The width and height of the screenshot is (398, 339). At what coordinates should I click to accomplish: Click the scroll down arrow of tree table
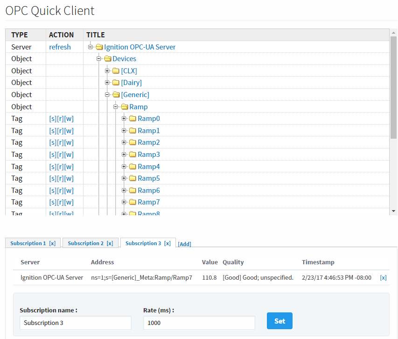coord(393,211)
